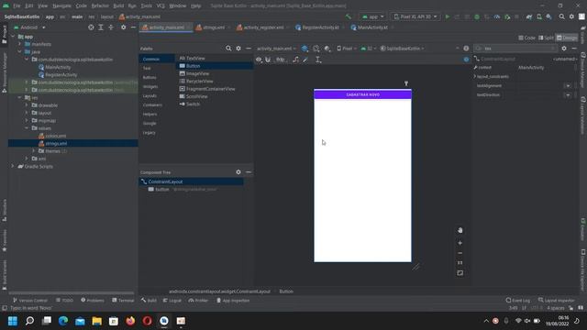Viewport: 587px width, 330px height.
Task: Expand the drawable folder
Action: tap(27, 105)
